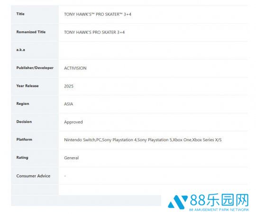The image size is (256, 214).
Task: Select the '-' consumer advice value
Action: [x=65, y=176]
